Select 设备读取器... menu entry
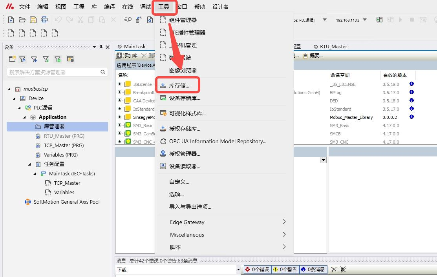This screenshot has width=437, height=277. tap(224, 166)
